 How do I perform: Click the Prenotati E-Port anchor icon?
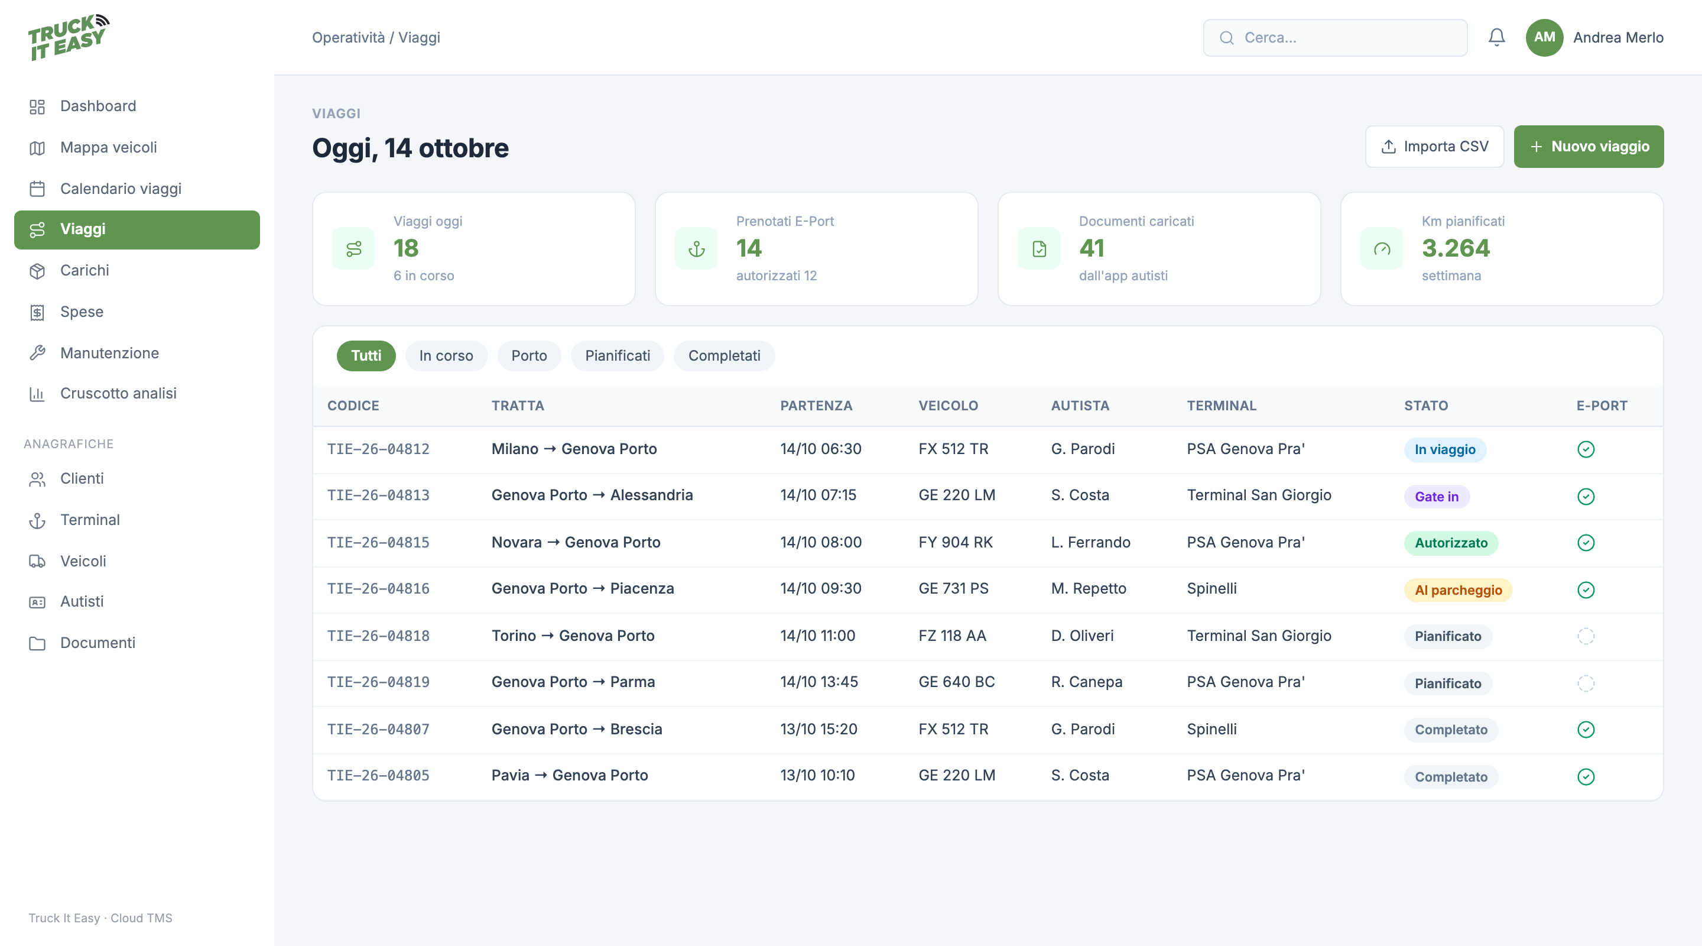(696, 248)
